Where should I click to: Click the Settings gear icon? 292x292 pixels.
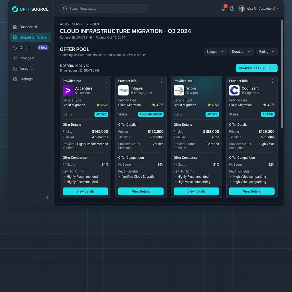[15, 79]
